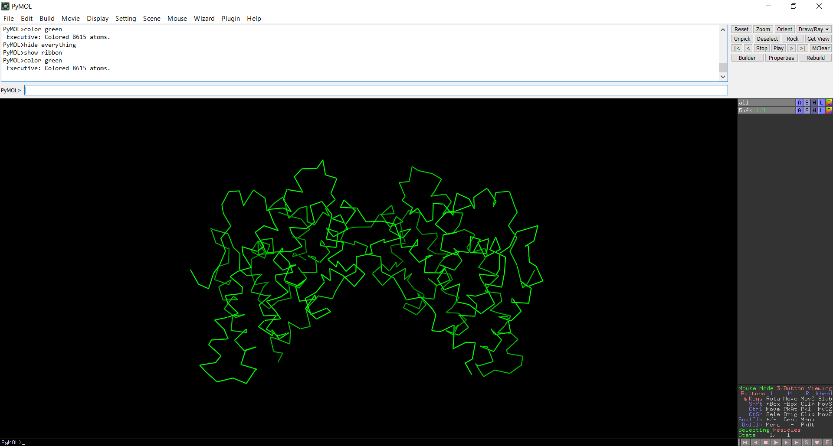Stop playback using bottom square icon
The height and width of the screenshot is (446, 833).
coord(766,443)
